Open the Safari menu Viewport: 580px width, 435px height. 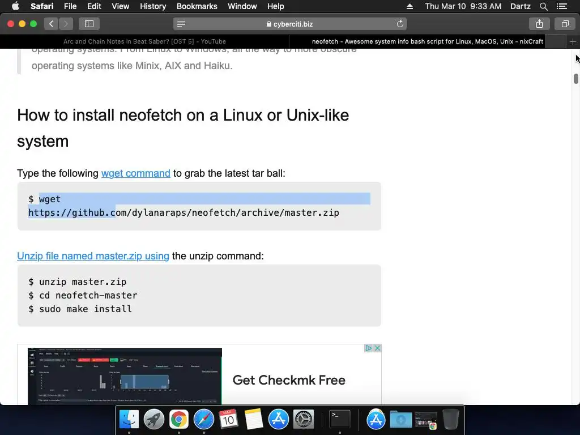(42, 6)
